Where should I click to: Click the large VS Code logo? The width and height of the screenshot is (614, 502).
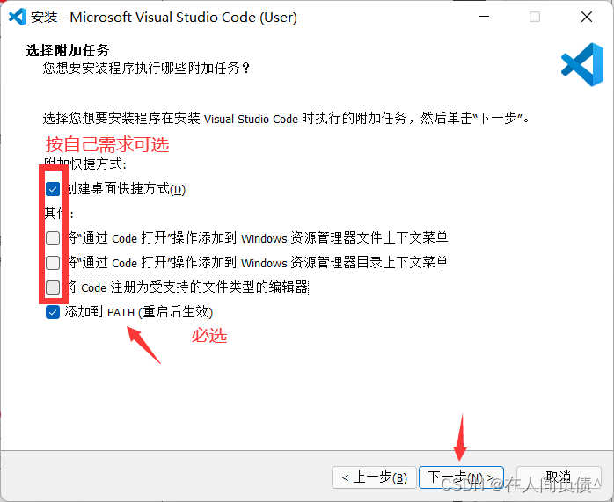582,64
